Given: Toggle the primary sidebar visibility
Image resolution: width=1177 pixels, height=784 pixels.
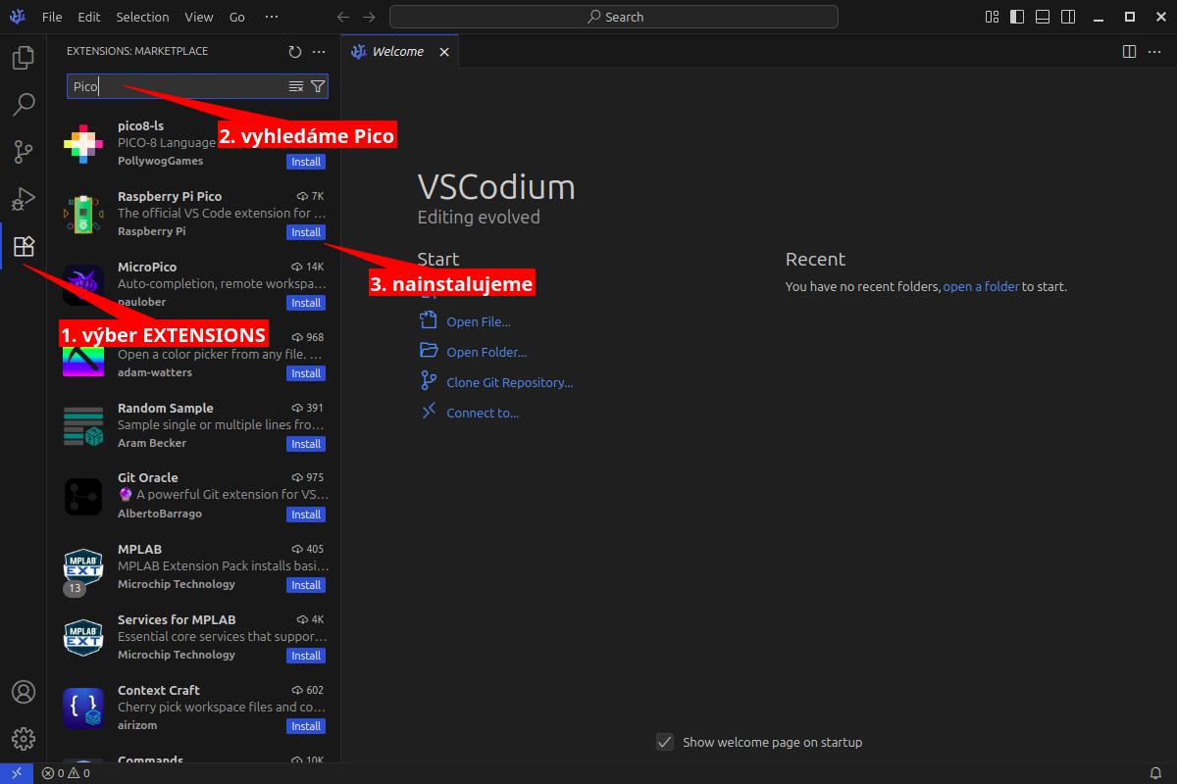Looking at the screenshot, I should (x=1017, y=17).
